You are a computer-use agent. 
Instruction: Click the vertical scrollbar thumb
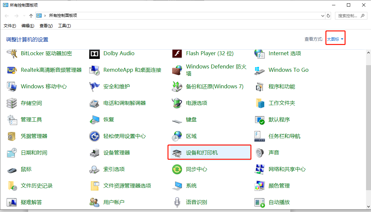[x=368, y=127]
